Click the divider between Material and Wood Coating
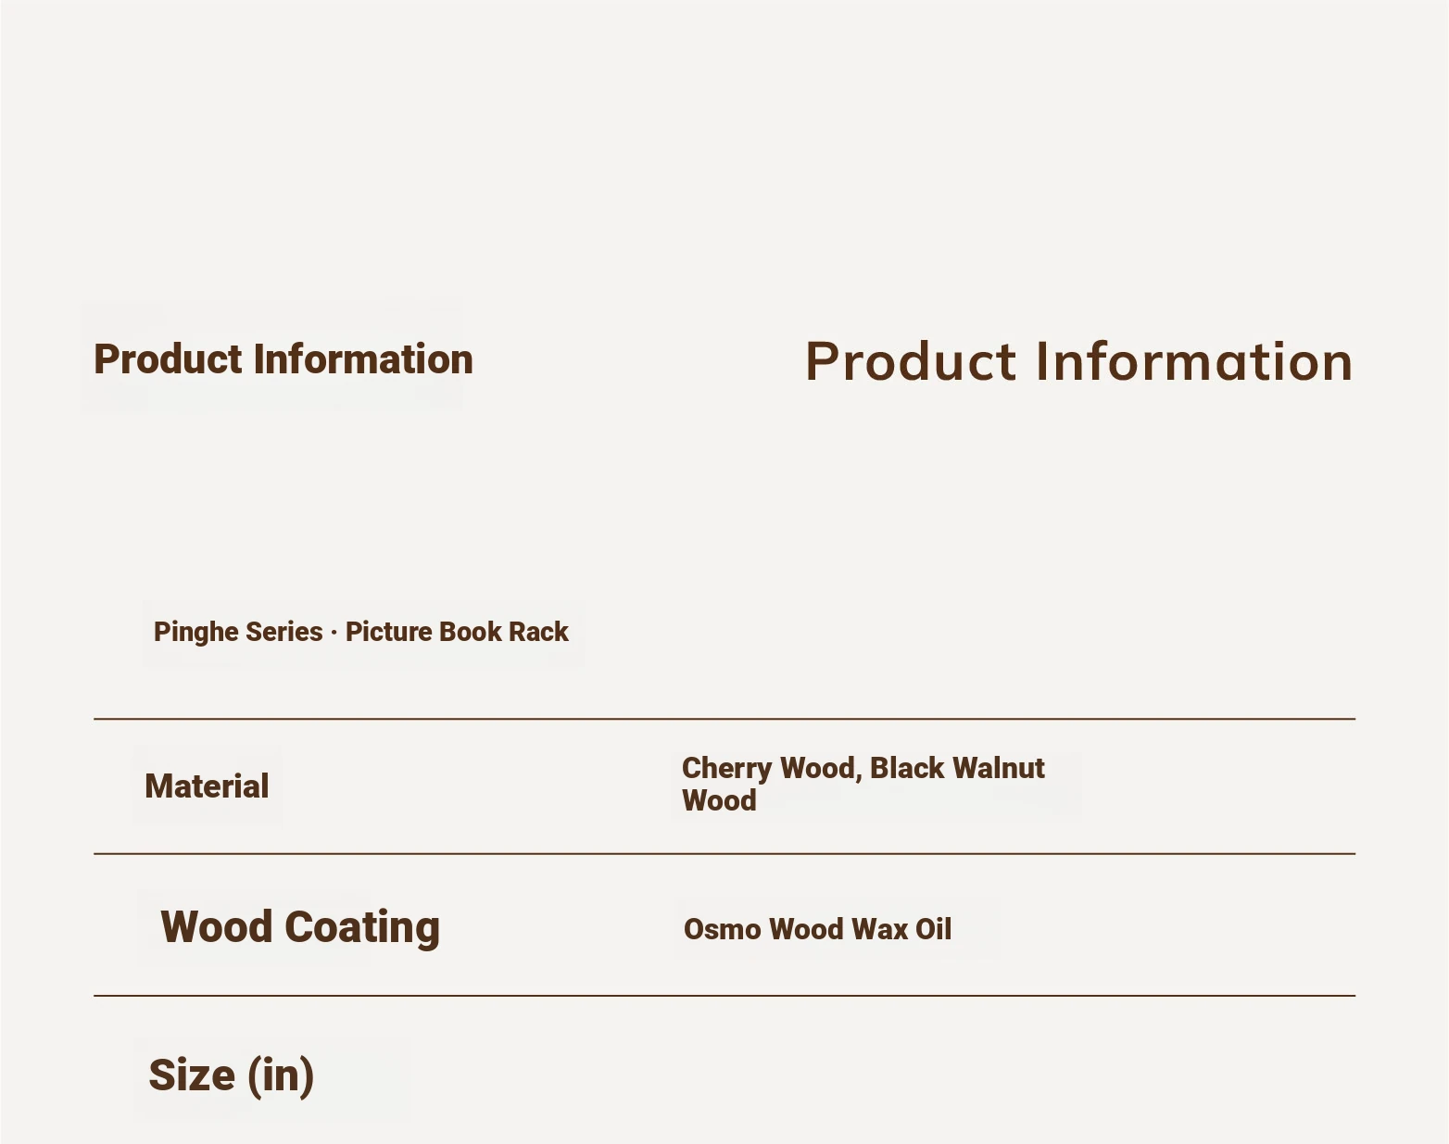Image resolution: width=1449 pixels, height=1144 pixels. [724, 853]
